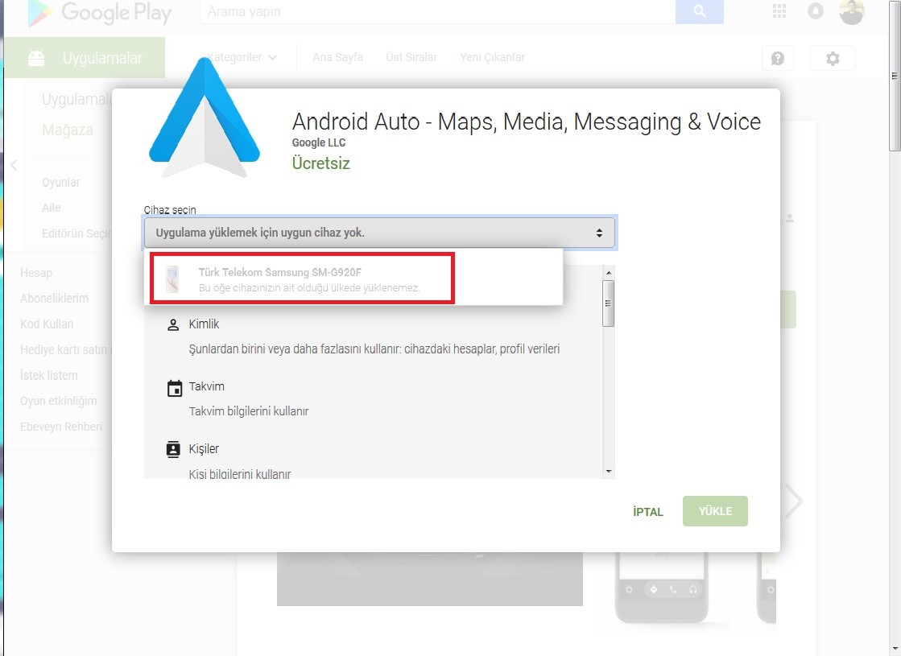Screen dimensions: 901x656
Task: Click the Takvim bilgilerini kullanır text
Action: (x=249, y=411)
